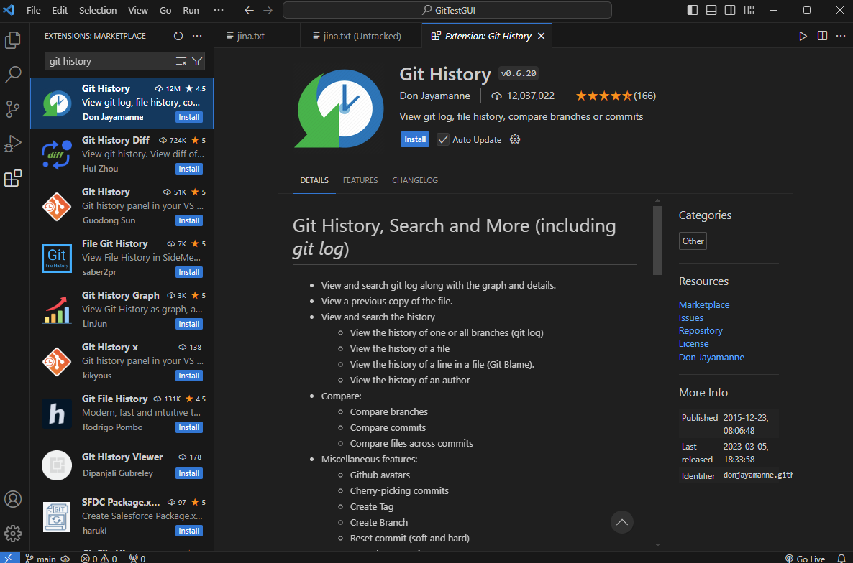Image resolution: width=853 pixels, height=563 pixels.
Task: Click the main branch status bar item
Action: pyautogui.click(x=41, y=558)
